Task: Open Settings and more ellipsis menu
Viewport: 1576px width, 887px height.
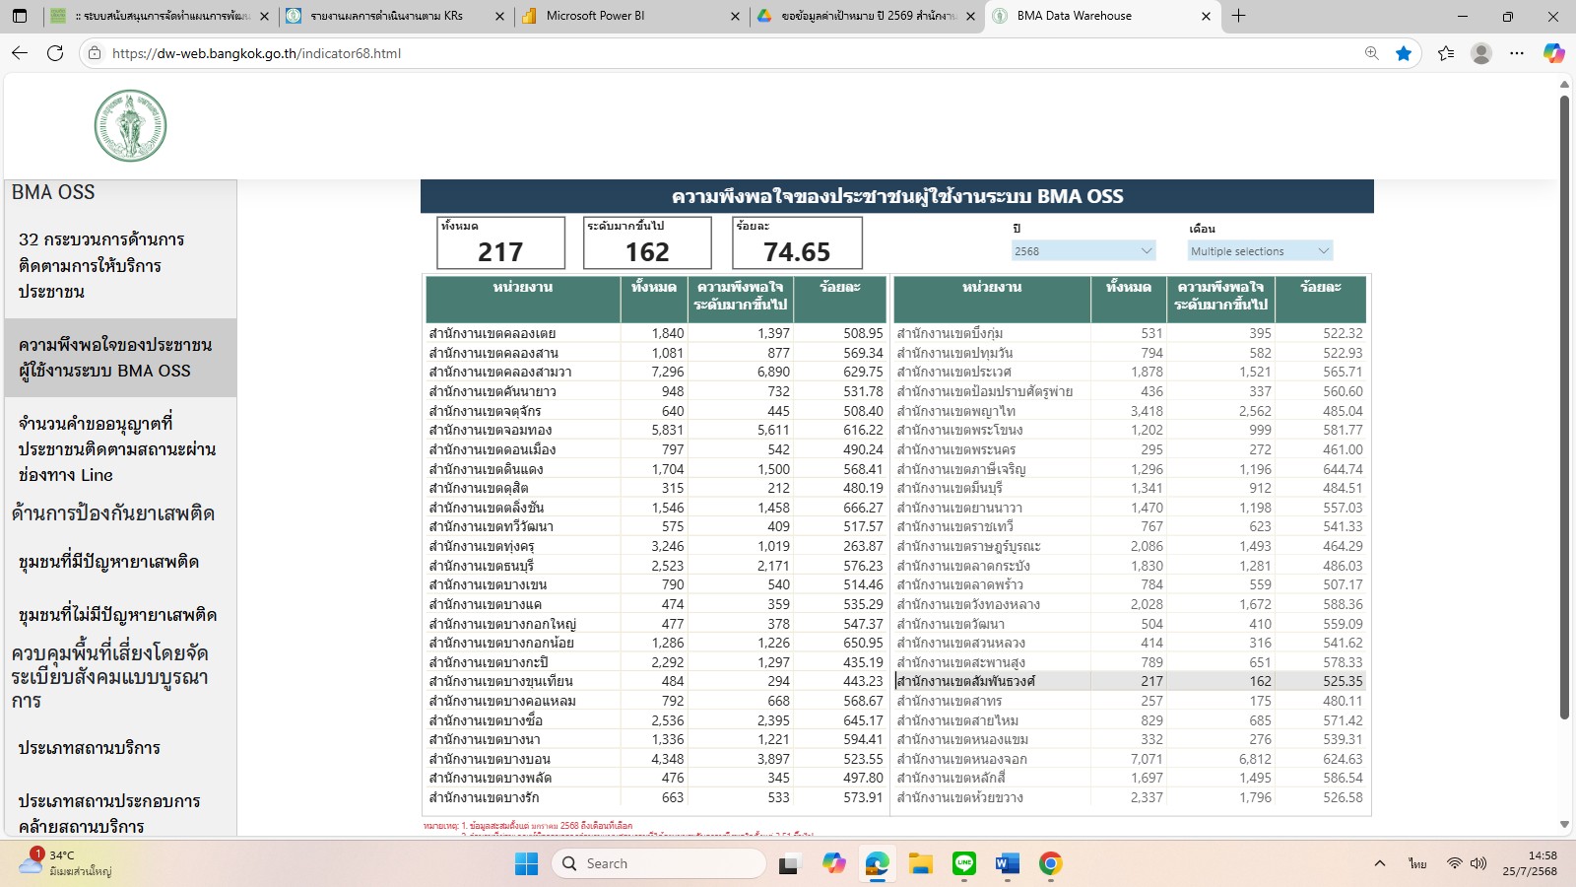Action: pyautogui.click(x=1517, y=53)
